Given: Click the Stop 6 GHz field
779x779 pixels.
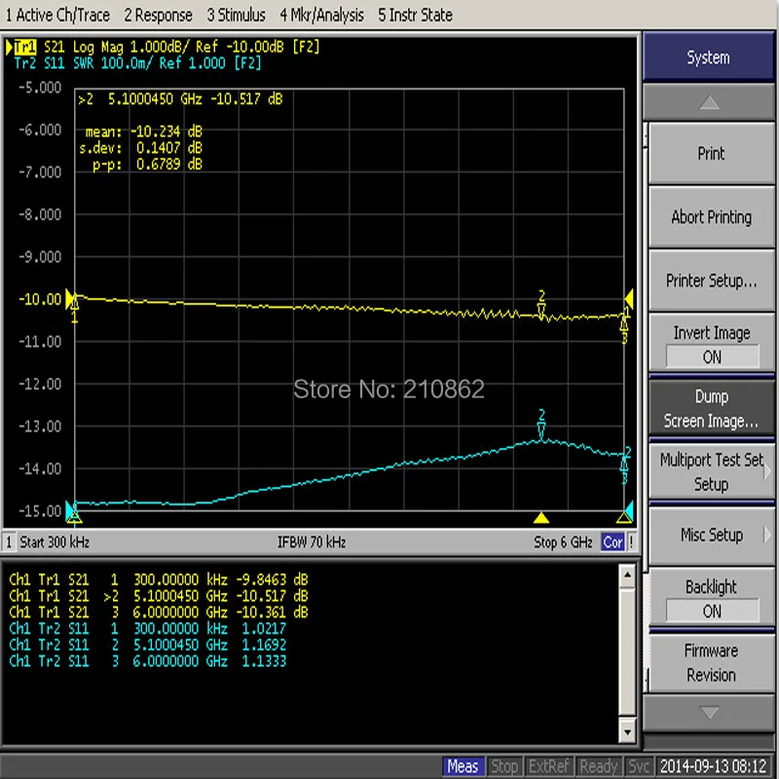Looking at the screenshot, I should (563, 542).
